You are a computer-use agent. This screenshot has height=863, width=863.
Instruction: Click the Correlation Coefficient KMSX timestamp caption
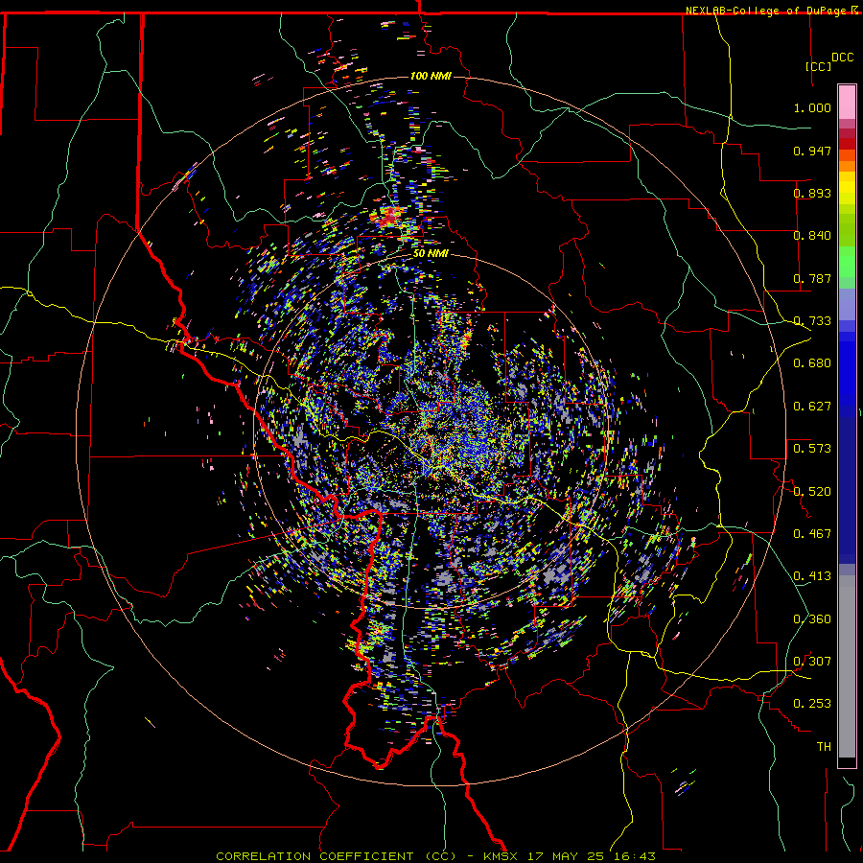click(x=435, y=856)
